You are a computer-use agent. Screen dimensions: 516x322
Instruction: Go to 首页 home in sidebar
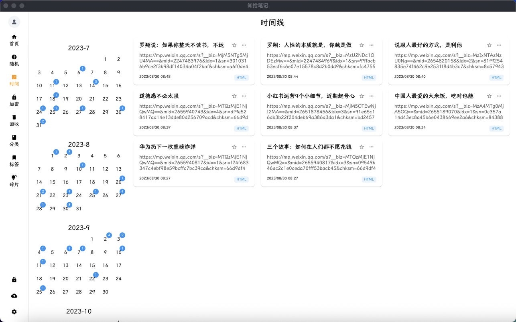14,40
